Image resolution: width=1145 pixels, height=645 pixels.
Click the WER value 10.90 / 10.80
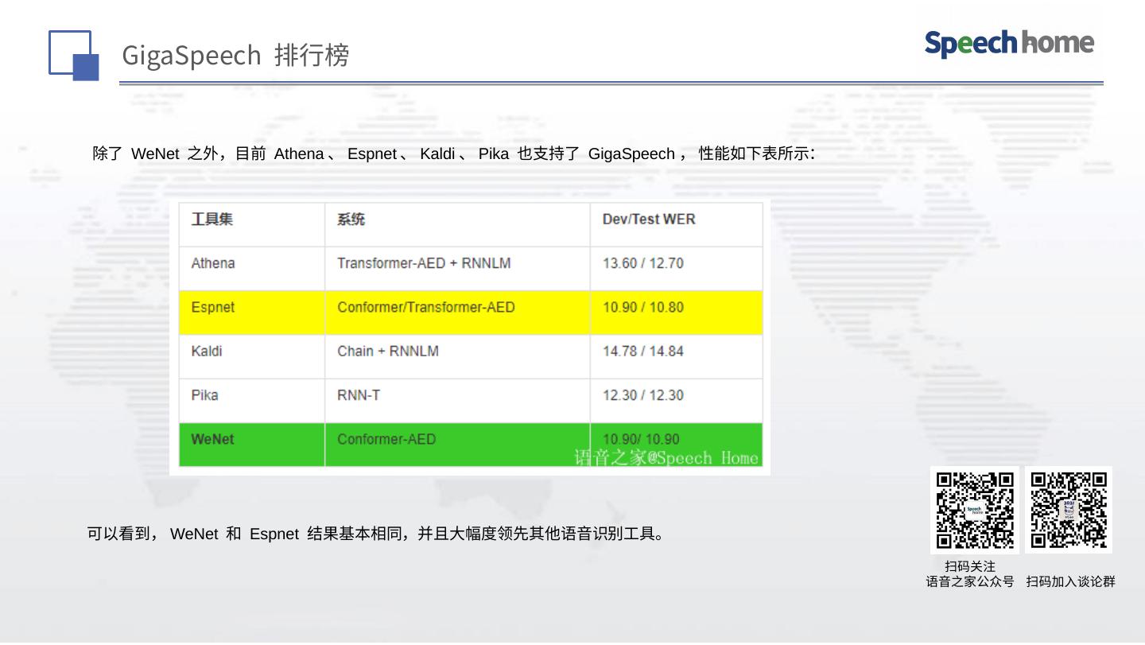click(x=643, y=308)
